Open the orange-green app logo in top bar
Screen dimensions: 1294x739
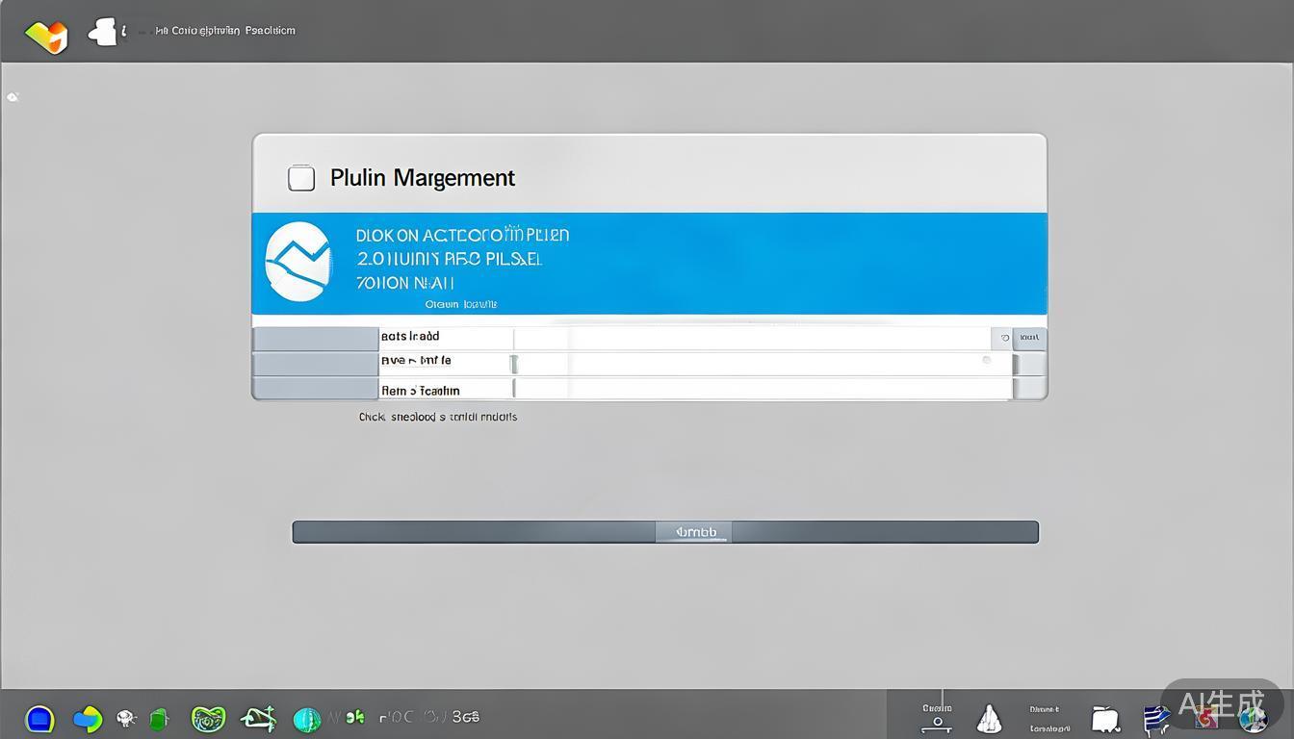(x=46, y=36)
